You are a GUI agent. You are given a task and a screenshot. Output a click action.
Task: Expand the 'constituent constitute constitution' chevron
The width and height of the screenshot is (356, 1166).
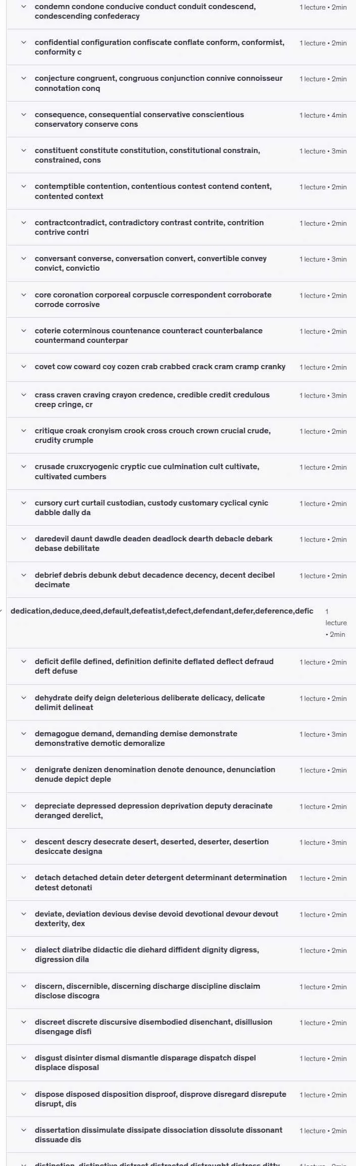point(23,150)
